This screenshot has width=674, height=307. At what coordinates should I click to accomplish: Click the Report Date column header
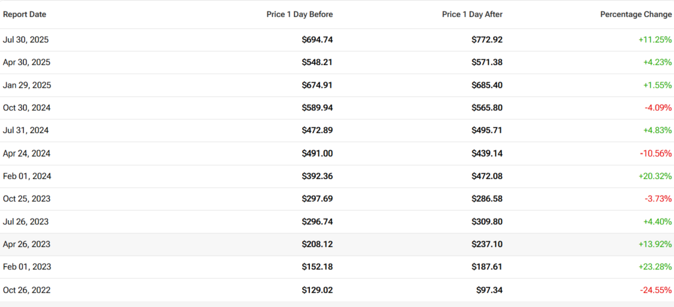pyautogui.click(x=24, y=14)
